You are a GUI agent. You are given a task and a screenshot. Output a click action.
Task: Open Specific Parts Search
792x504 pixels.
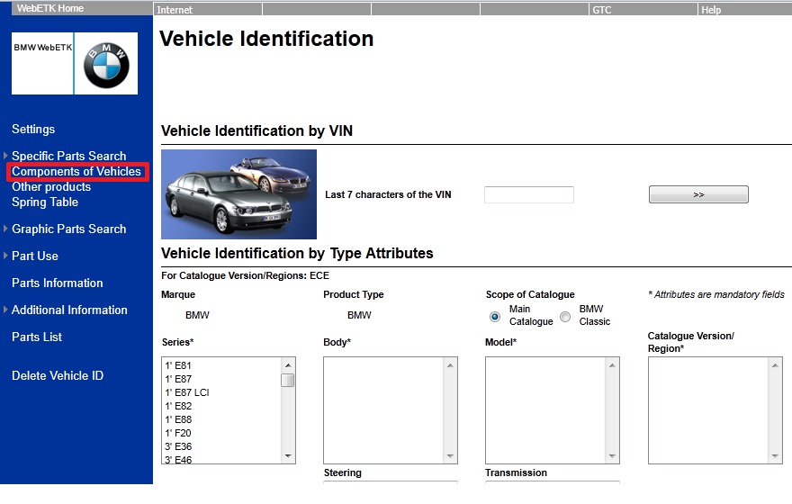[69, 156]
